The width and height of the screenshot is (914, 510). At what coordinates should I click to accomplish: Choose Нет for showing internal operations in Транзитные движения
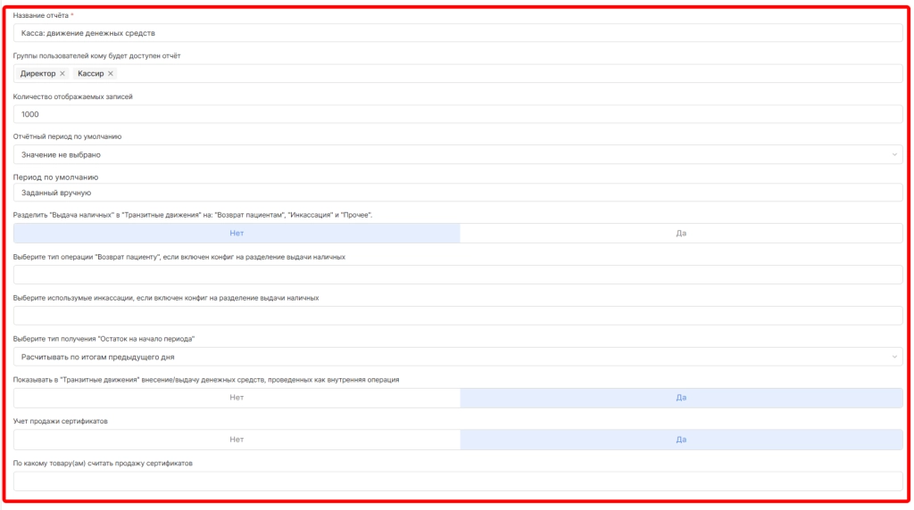click(237, 398)
